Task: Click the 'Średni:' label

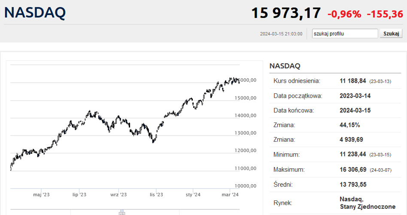Action: coord(283,185)
